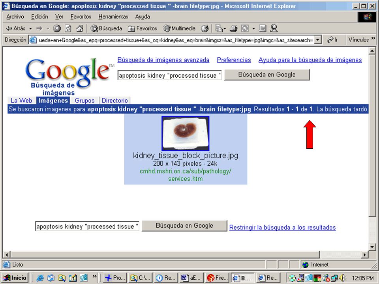Viewport: 379px width, 284px height.
Task: Open the Ver menu
Action: click(x=59, y=17)
